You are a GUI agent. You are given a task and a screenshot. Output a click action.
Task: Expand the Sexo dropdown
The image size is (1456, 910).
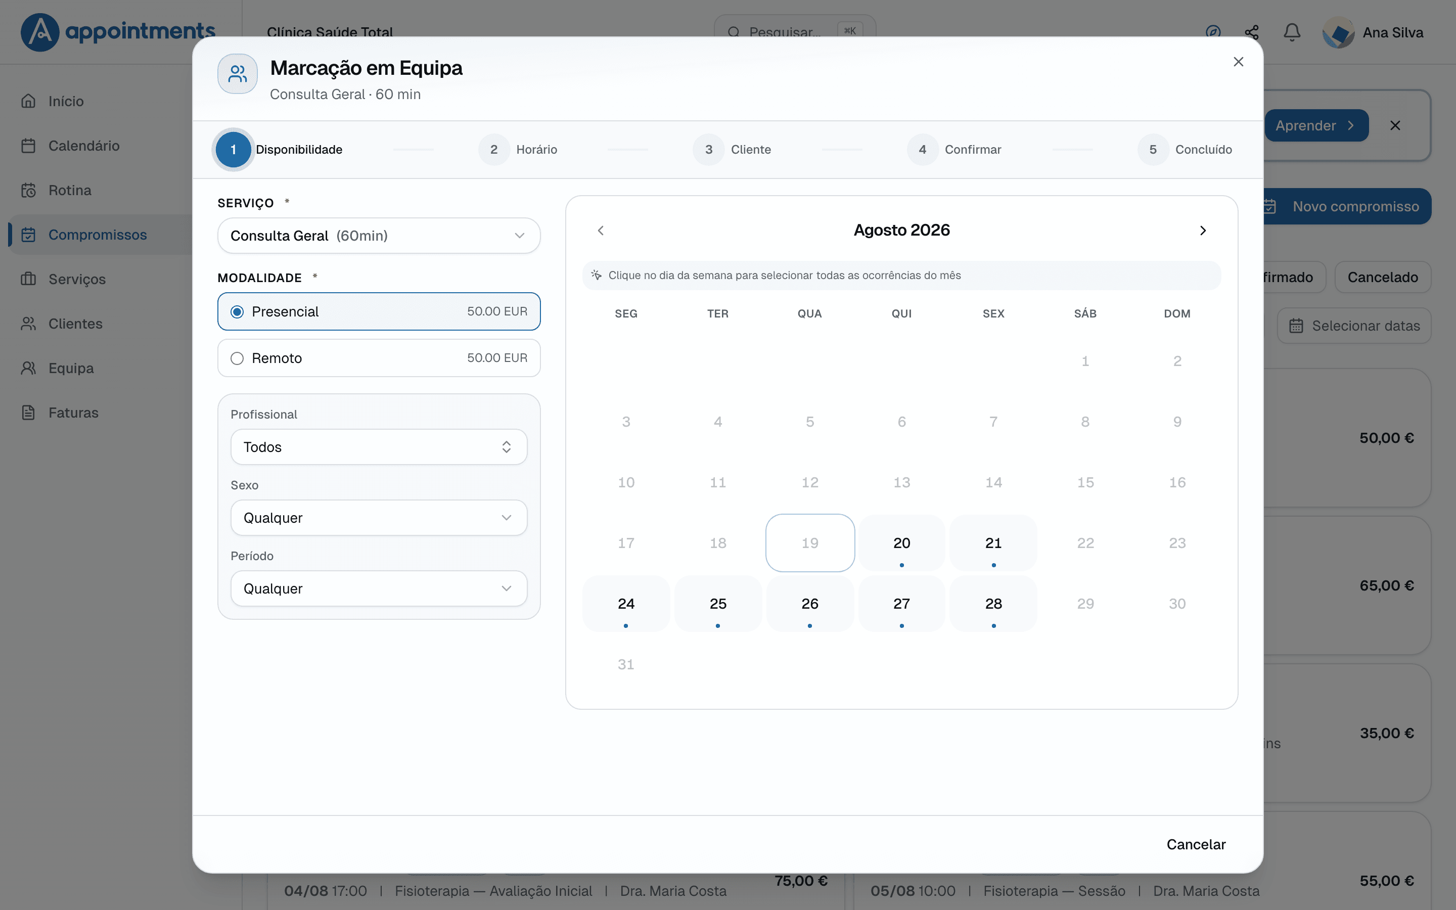[x=379, y=518]
